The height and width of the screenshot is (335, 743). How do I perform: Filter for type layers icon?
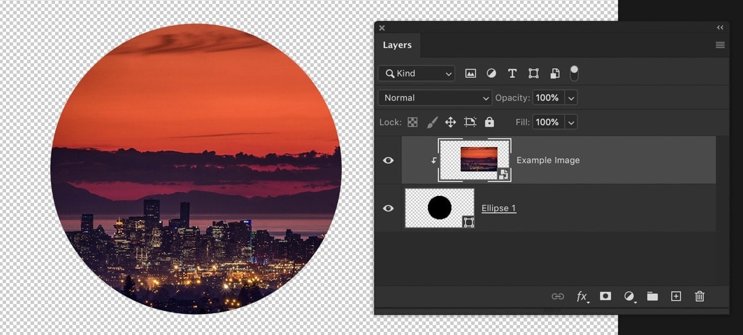[x=512, y=74]
